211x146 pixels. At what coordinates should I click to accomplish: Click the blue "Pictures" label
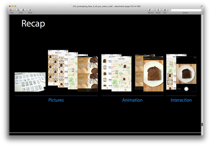[x=56, y=100]
